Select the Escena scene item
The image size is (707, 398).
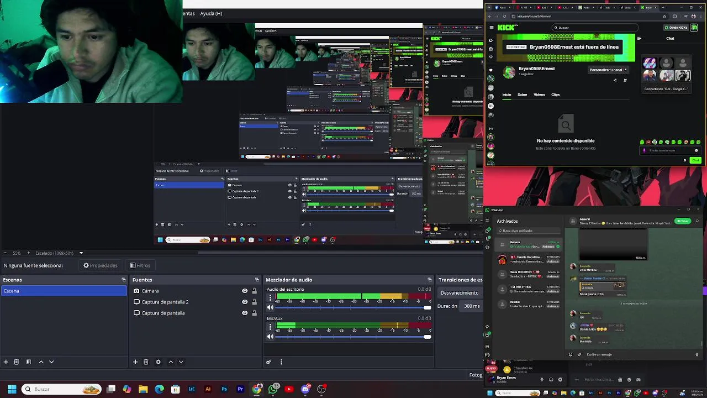point(64,291)
